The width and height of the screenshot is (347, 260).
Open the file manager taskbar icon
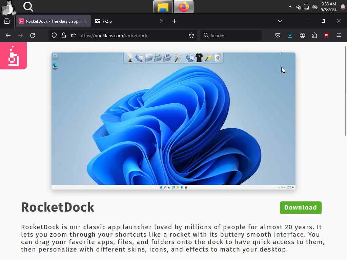coord(163,7)
